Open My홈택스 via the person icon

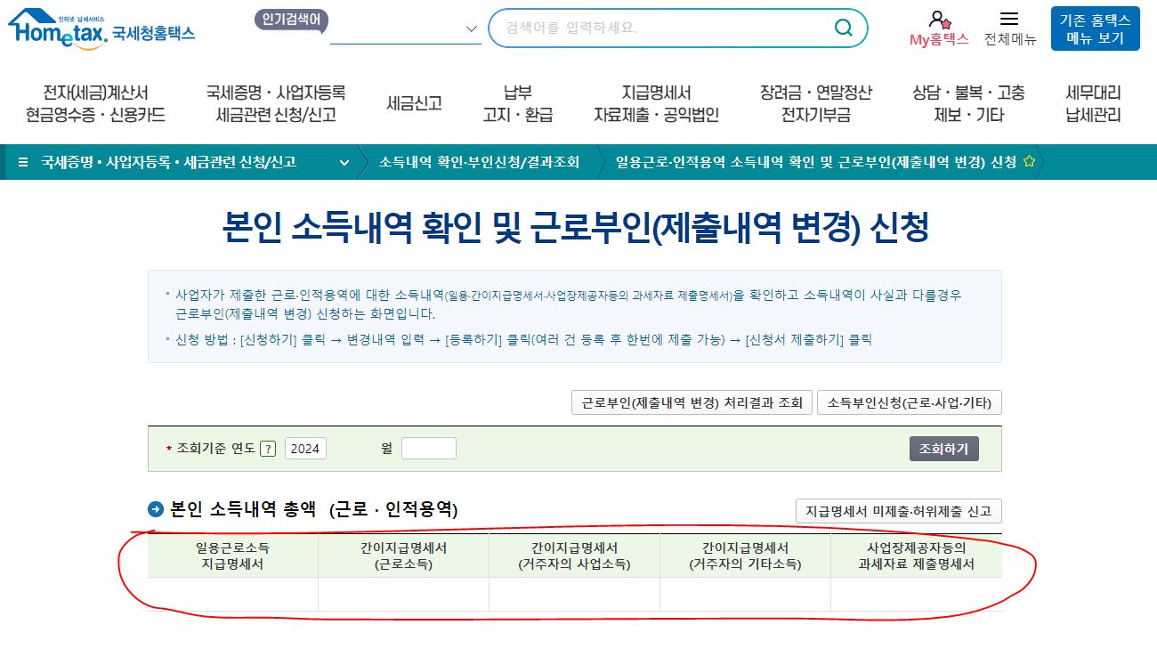tap(938, 20)
